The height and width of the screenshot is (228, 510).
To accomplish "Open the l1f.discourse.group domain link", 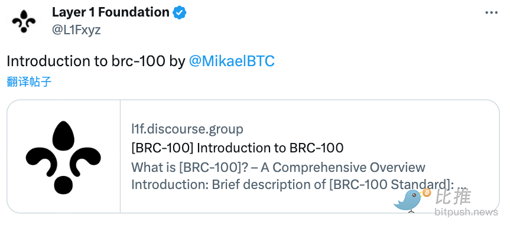I will point(187,129).
